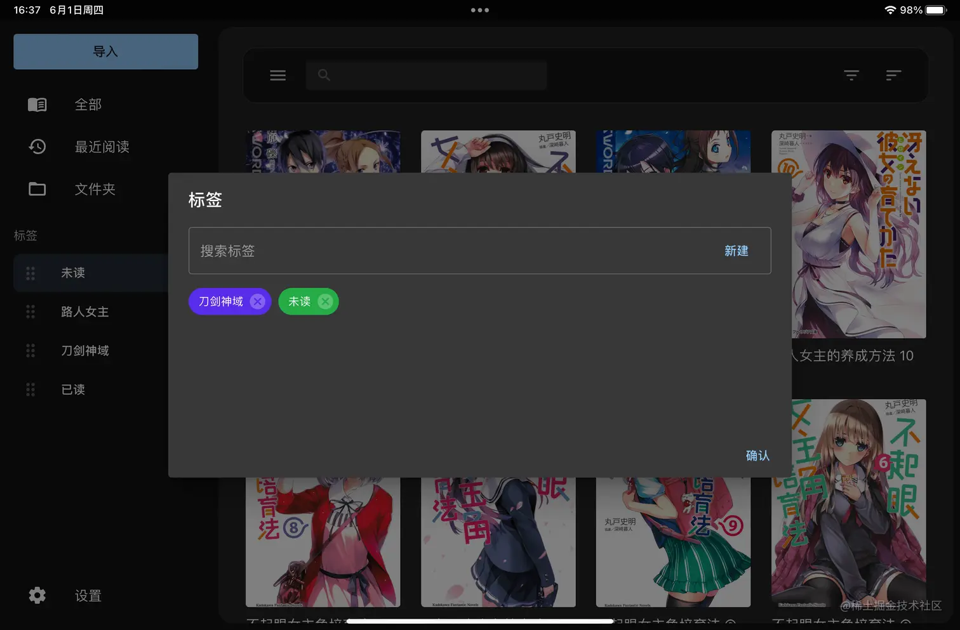Screen dimensions: 960x630
Task: Open the 路人女主的养成方法 10 book cover
Action: point(859,234)
